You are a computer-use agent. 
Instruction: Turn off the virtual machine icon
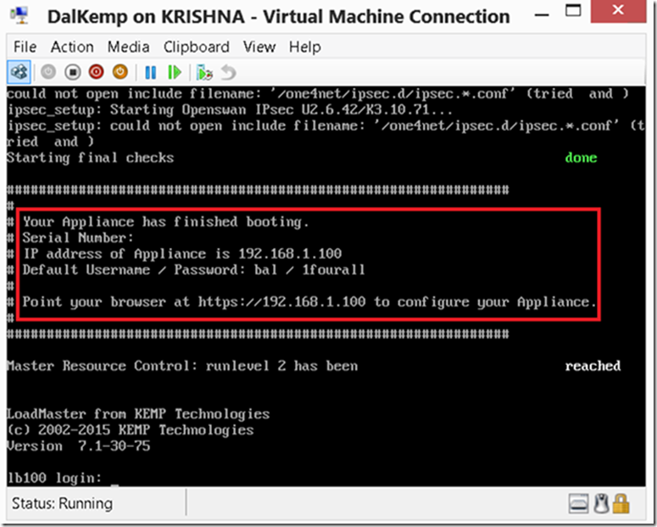73,72
